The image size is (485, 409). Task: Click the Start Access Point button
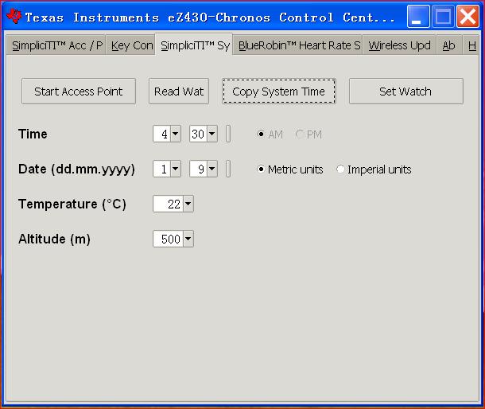[x=79, y=92]
